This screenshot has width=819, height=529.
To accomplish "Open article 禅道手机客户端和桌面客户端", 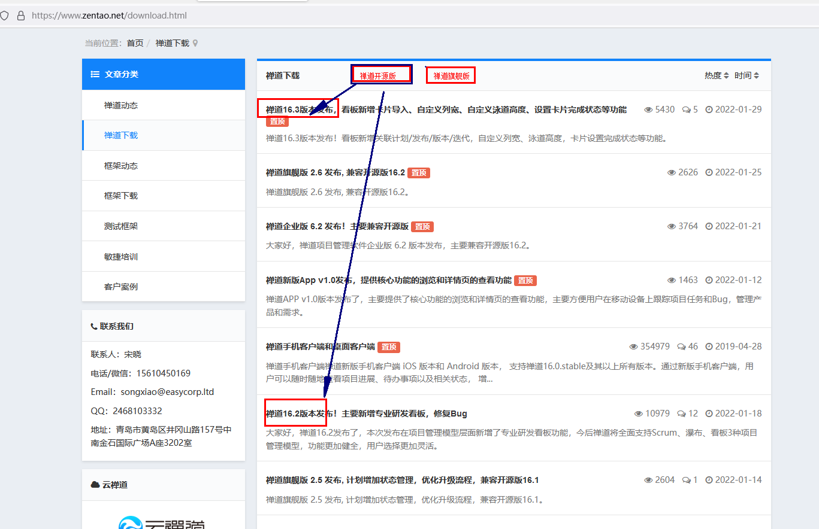I will pyautogui.click(x=321, y=346).
